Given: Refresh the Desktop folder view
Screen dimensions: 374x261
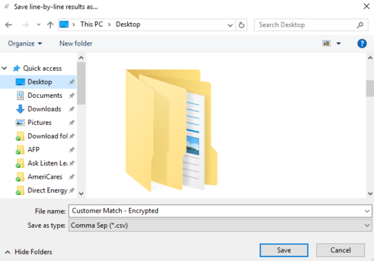Looking at the screenshot, I should 241,24.
